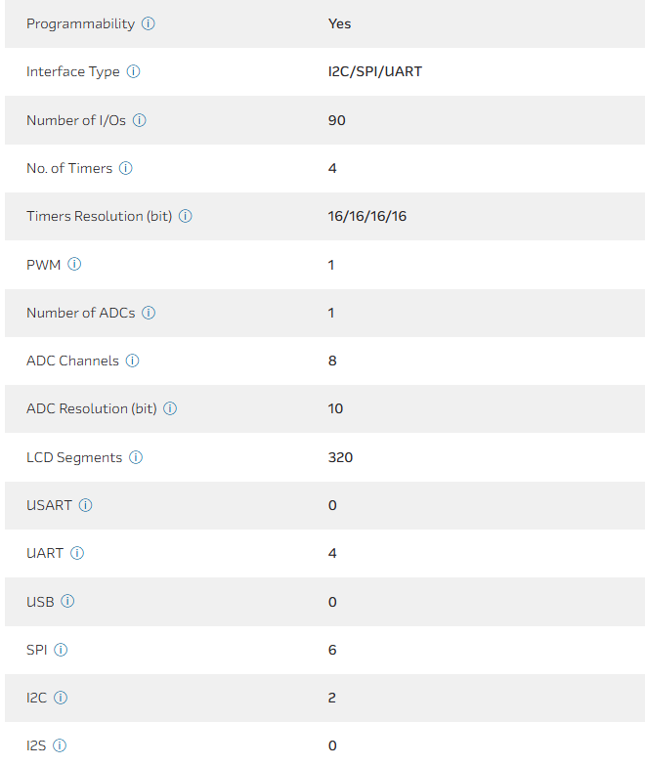This screenshot has height=765, width=645.
Task: Click the info icon beside No. of Timers
Action: point(126,168)
